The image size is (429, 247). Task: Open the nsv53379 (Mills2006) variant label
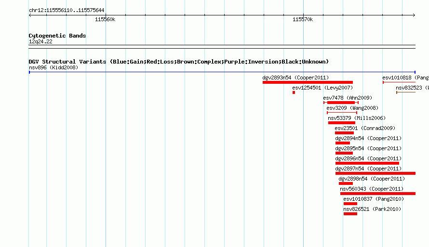(357, 118)
